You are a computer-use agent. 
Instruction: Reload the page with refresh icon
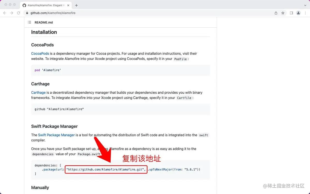[x=19, y=13]
